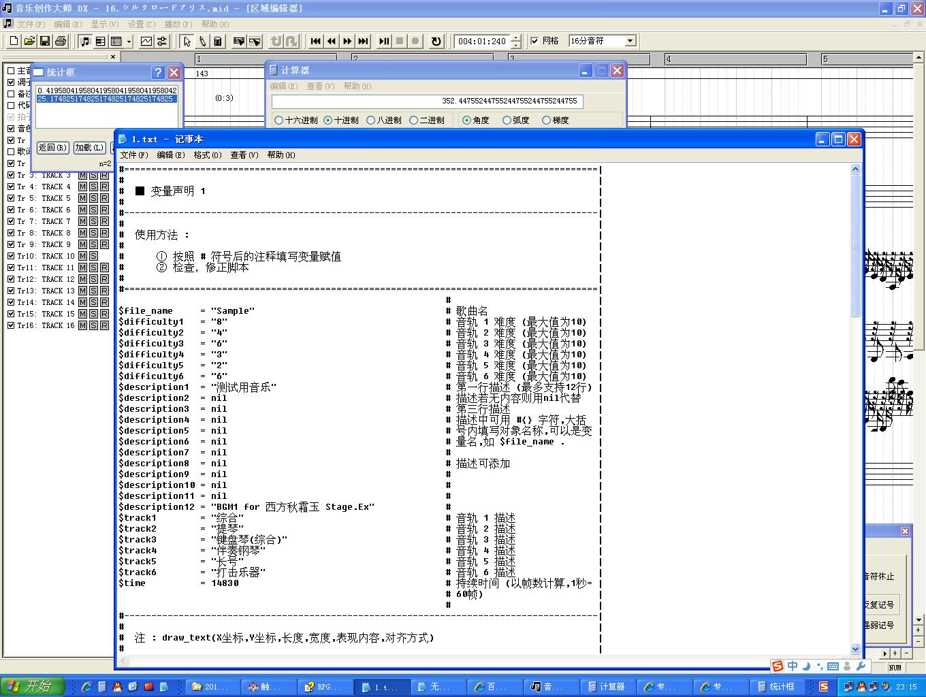Open a file with the folder icon
This screenshot has width=926, height=697.
[x=29, y=42]
